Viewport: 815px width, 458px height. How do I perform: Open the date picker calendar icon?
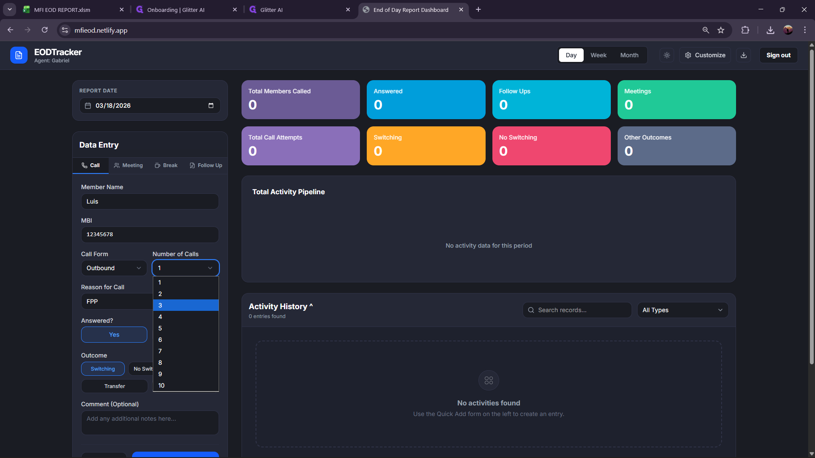[211, 106]
